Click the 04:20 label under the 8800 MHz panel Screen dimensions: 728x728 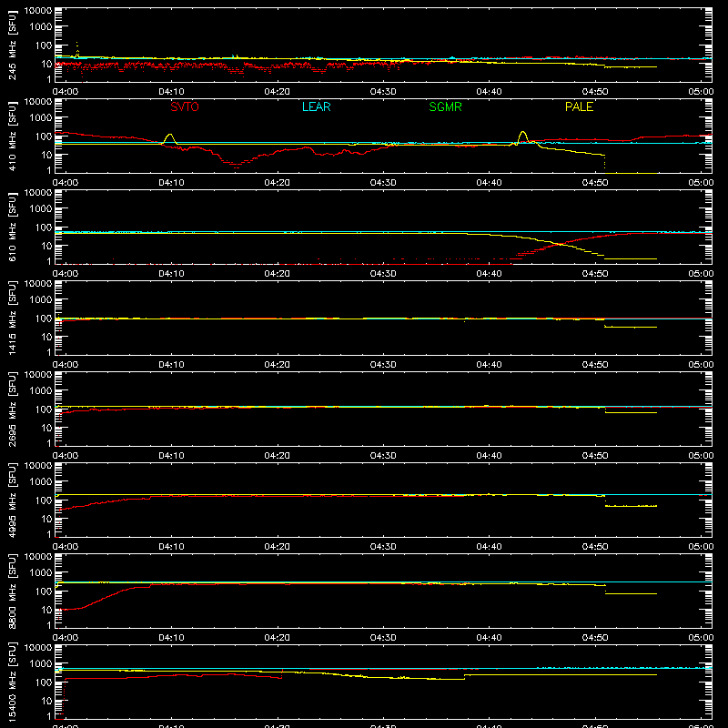[278, 638]
